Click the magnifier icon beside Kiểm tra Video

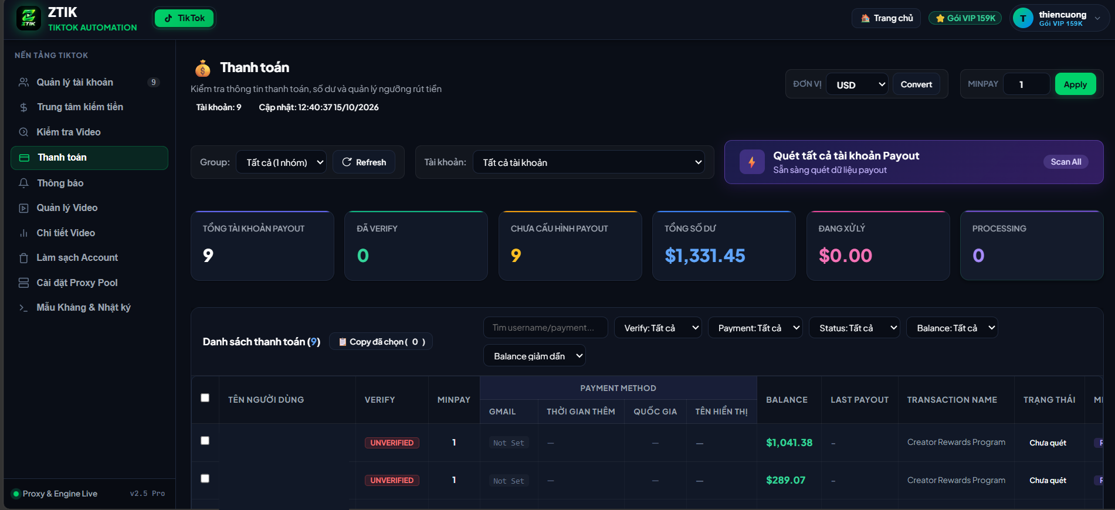[23, 132]
